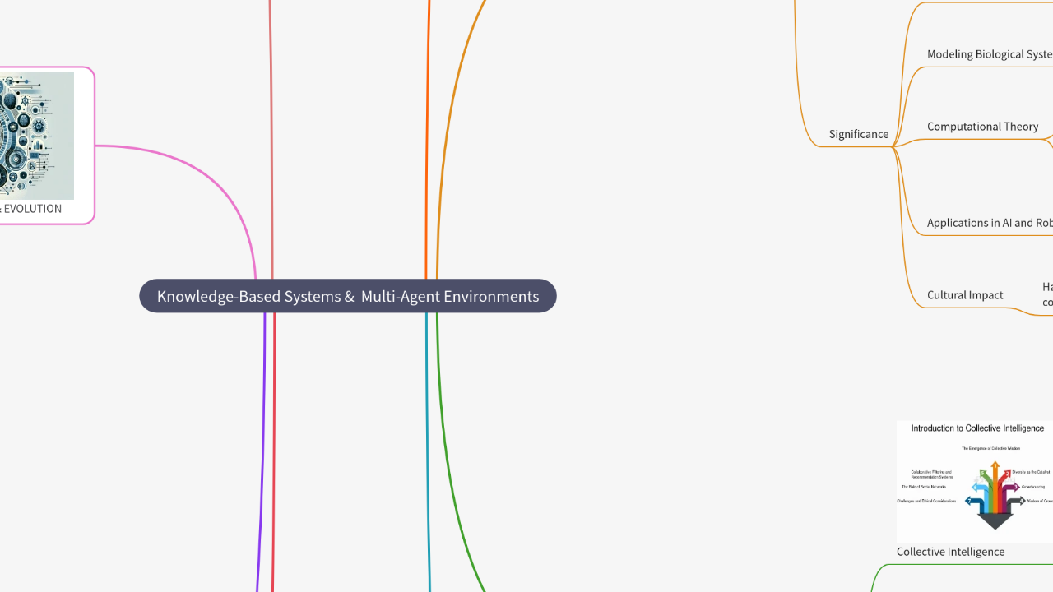Click the Applications in AI and Robotics node
Screen dimensions: 1053x592
click(990, 223)
